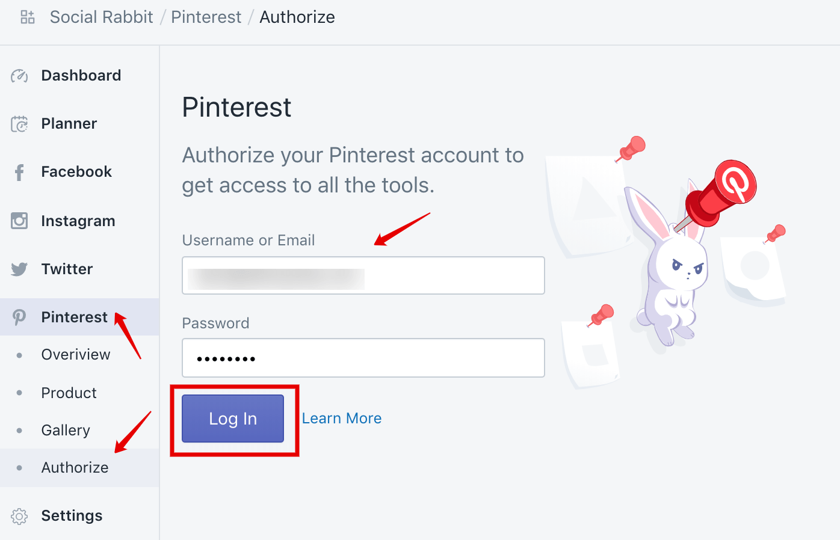
Task: Select Authorize in the breadcrumb
Action: pos(297,17)
